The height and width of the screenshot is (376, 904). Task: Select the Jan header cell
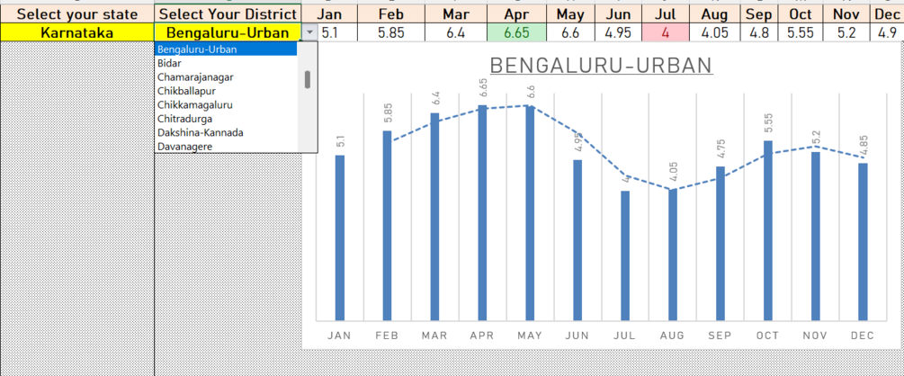[330, 14]
